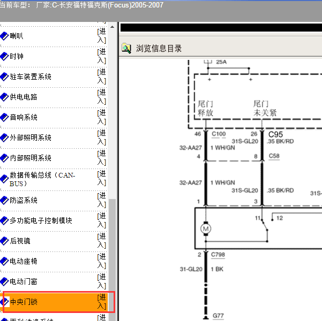322x321 pixels.
Task: Select 供电电路 in the list
Action: tap(24, 97)
